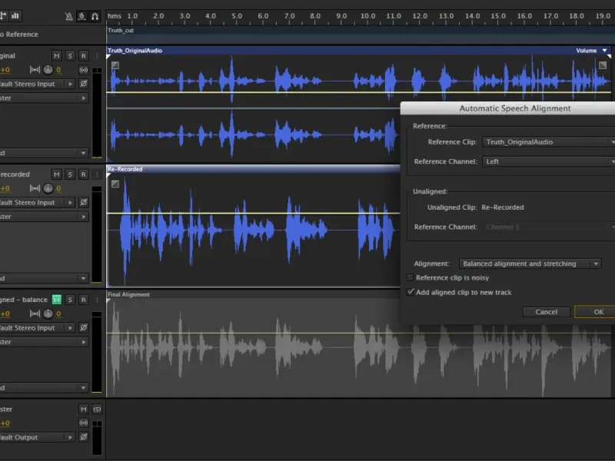Image resolution: width=615 pixels, height=461 pixels.
Task: Open the Reference Clip dropdown
Action: point(548,142)
